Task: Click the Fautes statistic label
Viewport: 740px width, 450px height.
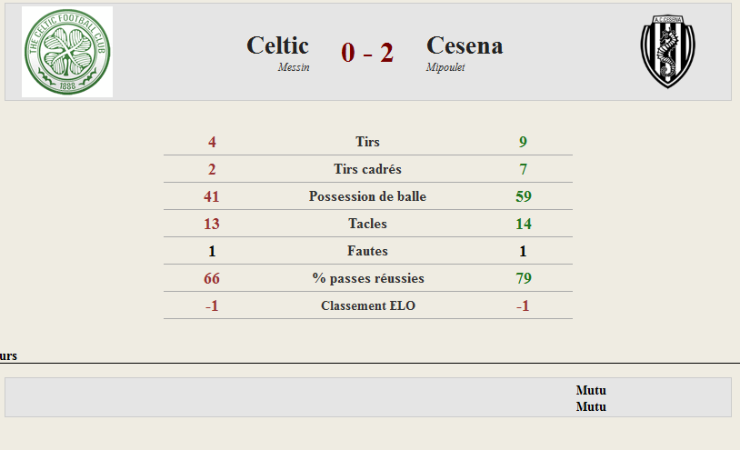Action: click(367, 251)
